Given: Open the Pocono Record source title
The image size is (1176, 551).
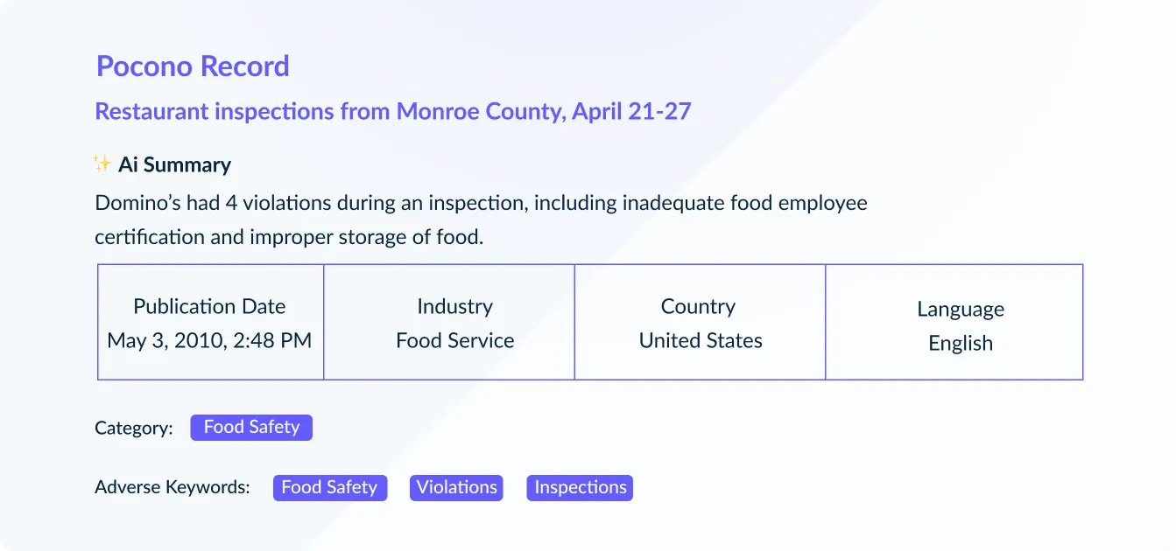Looking at the screenshot, I should coord(193,66).
